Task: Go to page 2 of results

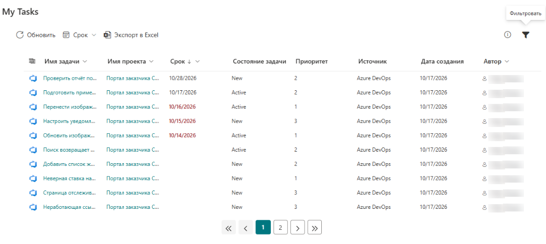Action: coord(280,228)
